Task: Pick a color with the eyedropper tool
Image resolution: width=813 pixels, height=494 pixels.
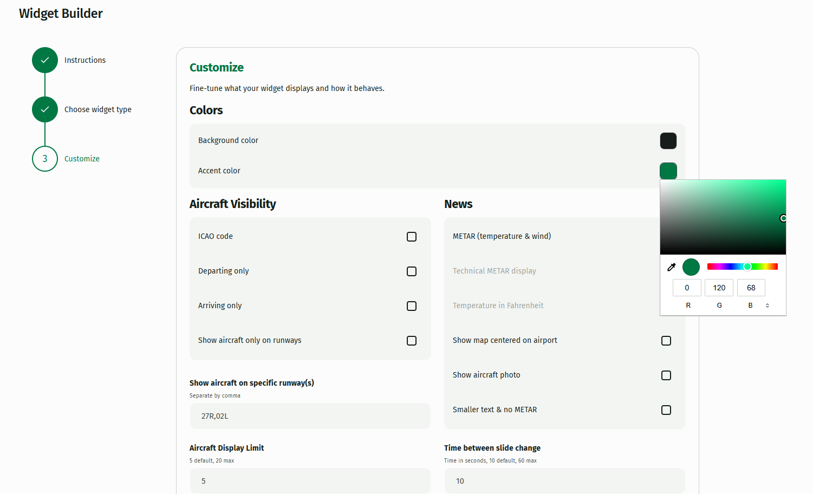Action: [x=672, y=267]
